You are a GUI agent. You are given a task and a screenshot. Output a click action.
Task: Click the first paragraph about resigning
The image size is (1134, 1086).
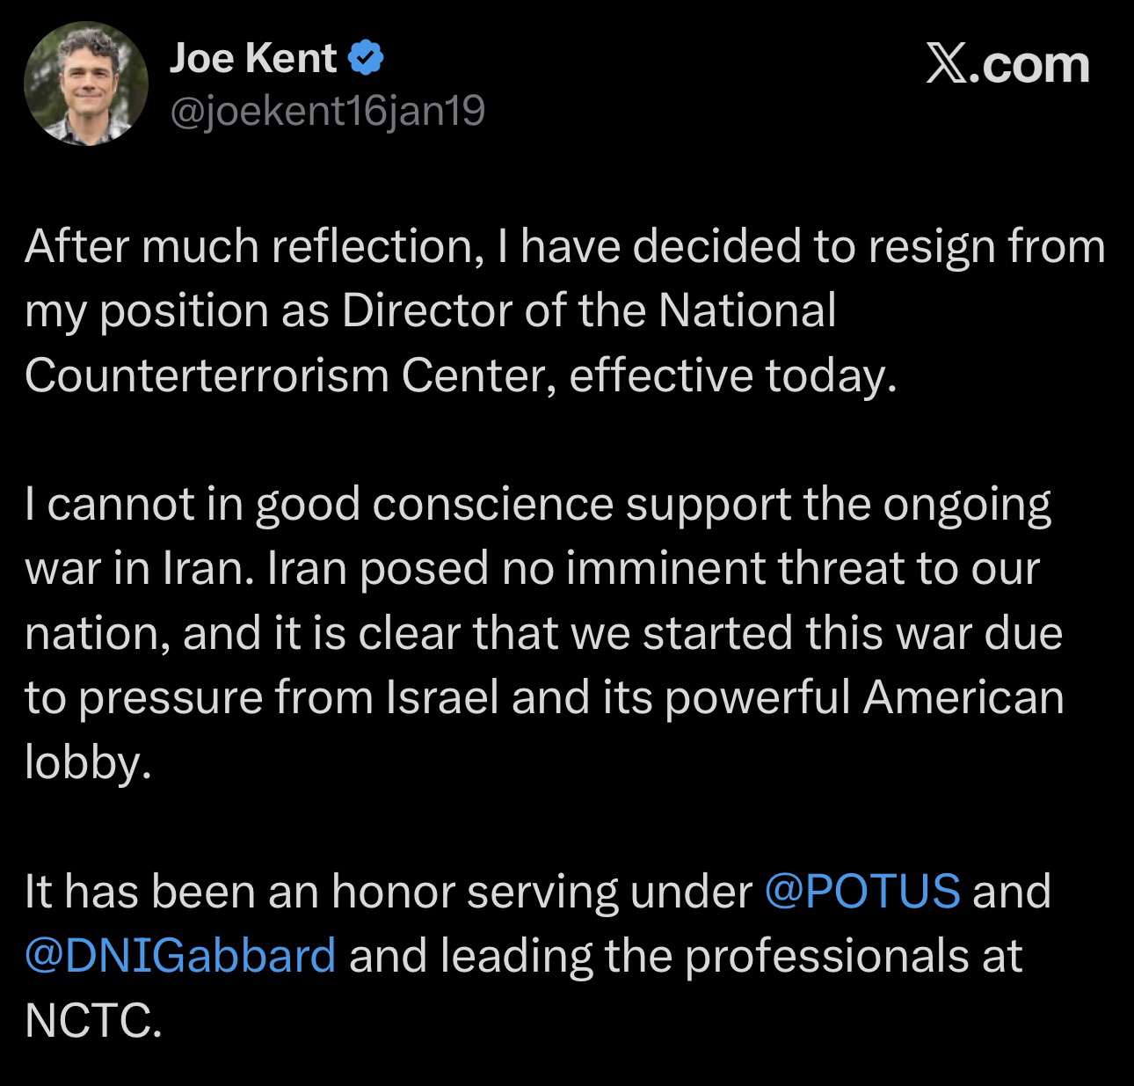click(563, 310)
